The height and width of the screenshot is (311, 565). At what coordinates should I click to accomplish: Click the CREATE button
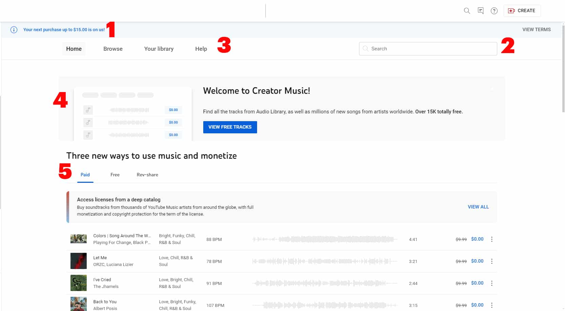[522, 11]
